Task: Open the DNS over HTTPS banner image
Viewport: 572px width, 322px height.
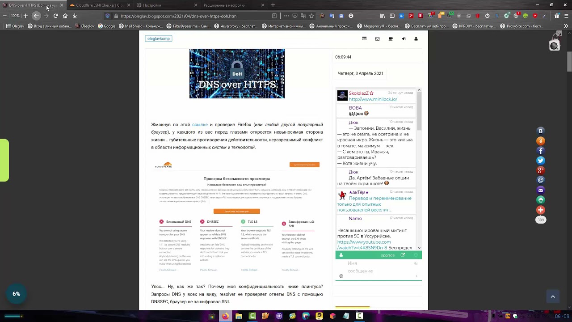Action: tap(237, 74)
